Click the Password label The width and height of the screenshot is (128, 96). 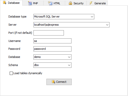tap(14, 49)
